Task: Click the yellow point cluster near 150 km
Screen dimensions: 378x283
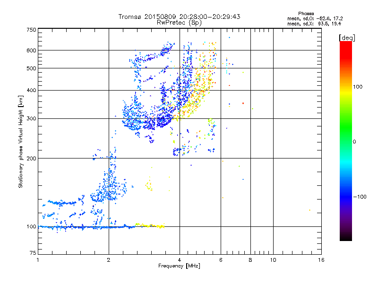Action: (149, 185)
